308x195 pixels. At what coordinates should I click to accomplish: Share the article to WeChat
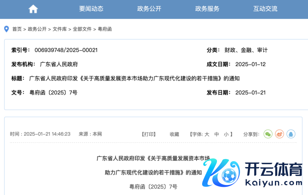click(x=268, y=134)
